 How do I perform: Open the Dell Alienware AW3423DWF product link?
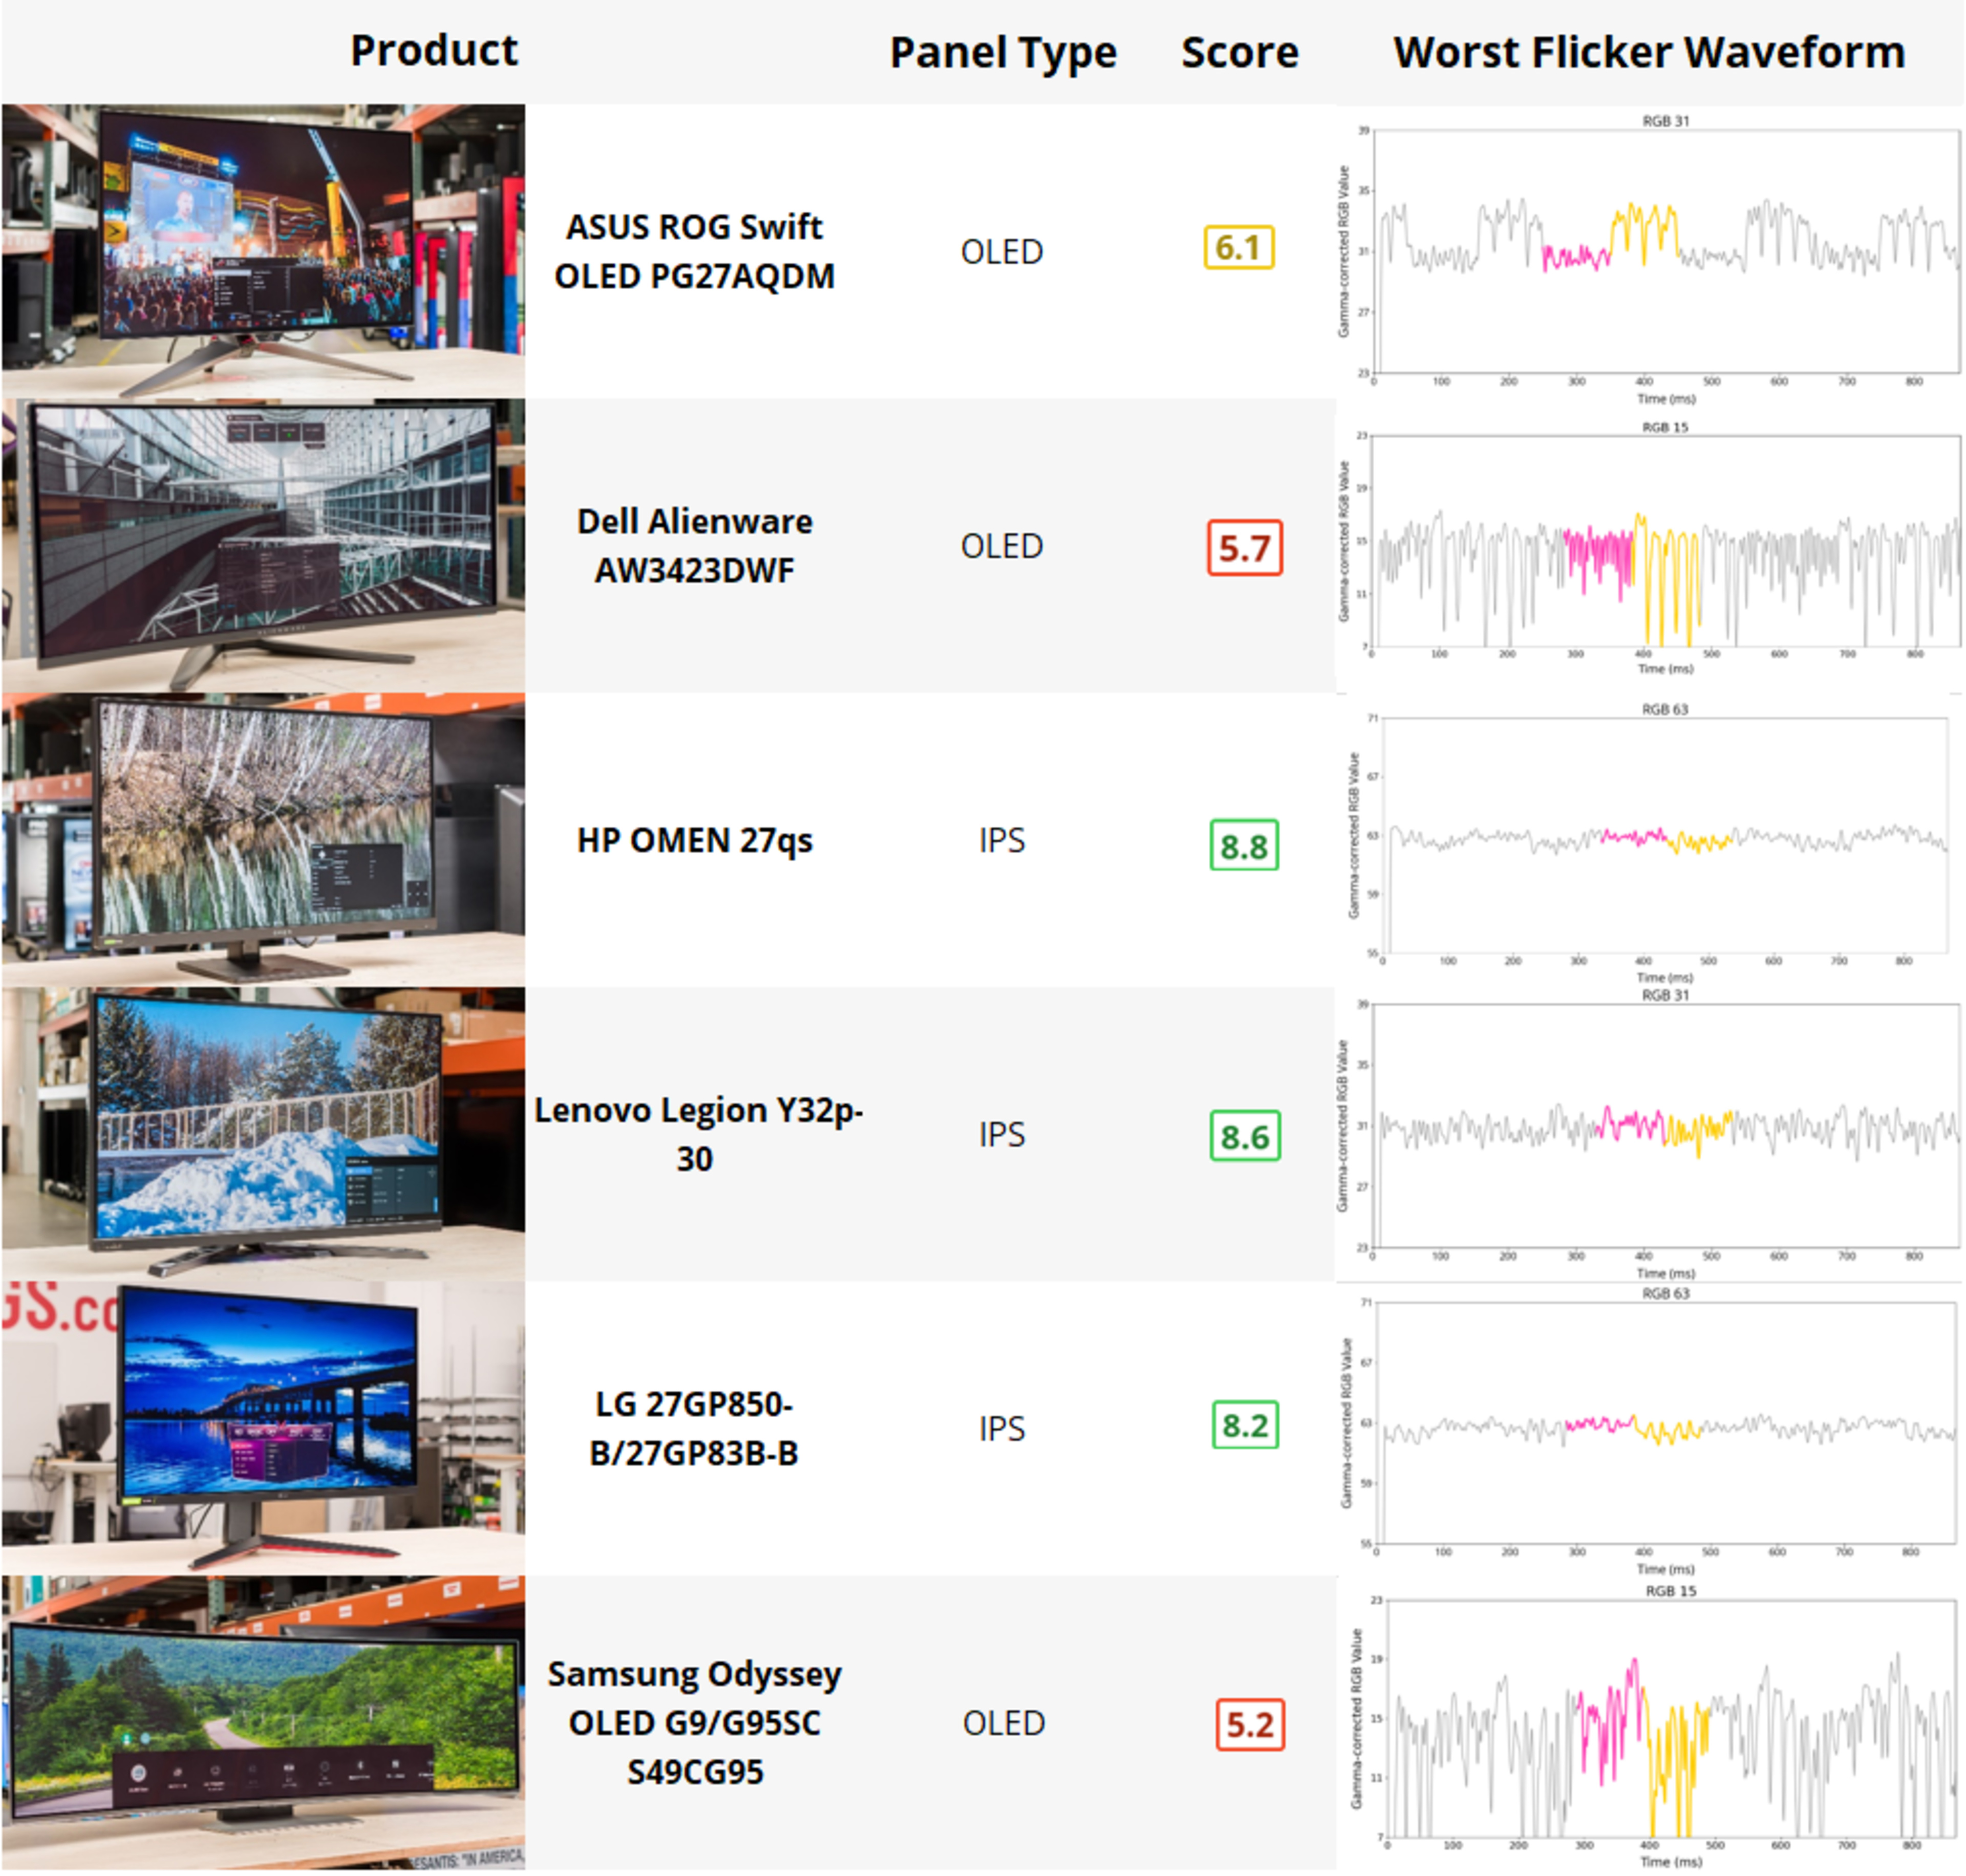point(694,545)
